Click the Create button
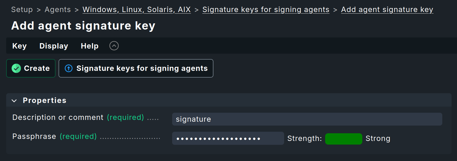Viewport: 457px width, 161px height. point(31,68)
